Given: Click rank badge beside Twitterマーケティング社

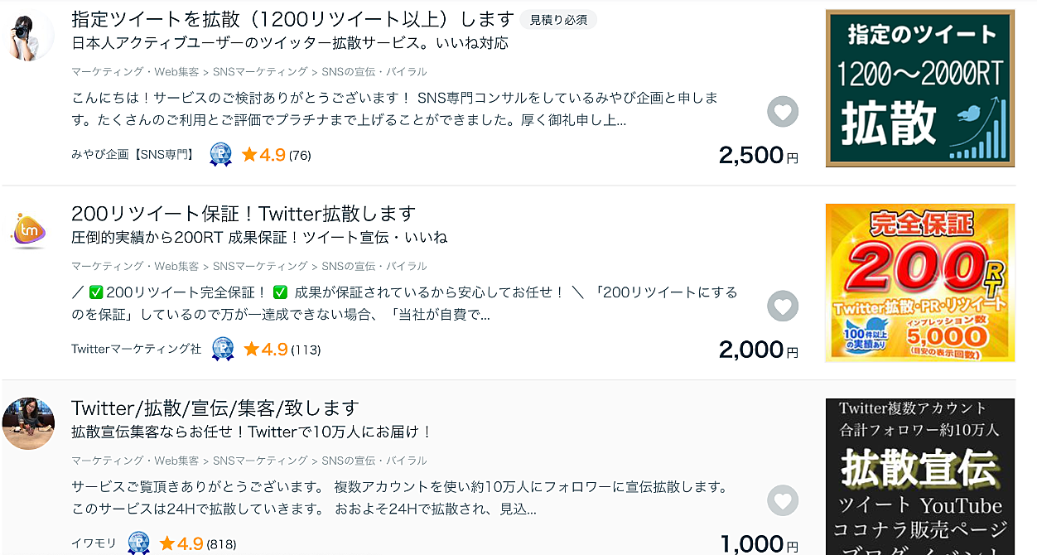Looking at the screenshot, I should [223, 349].
